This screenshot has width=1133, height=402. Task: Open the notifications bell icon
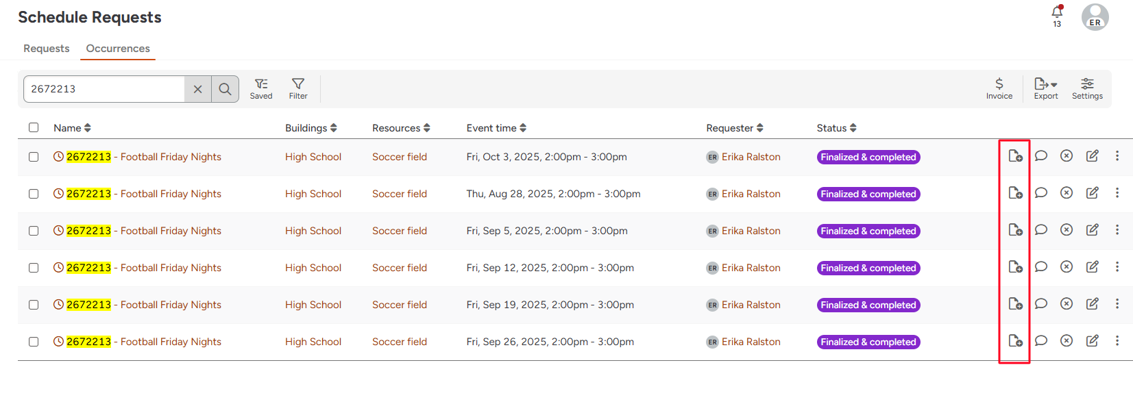[x=1057, y=12]
